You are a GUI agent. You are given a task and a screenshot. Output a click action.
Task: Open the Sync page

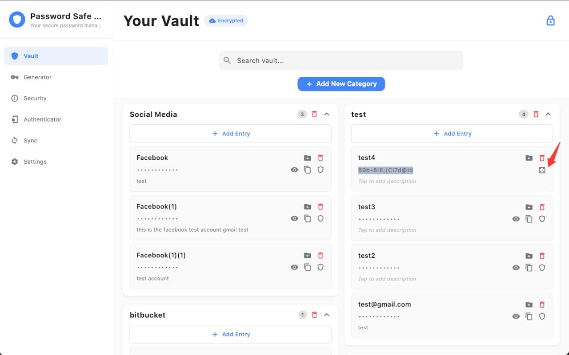pos(56,141)
